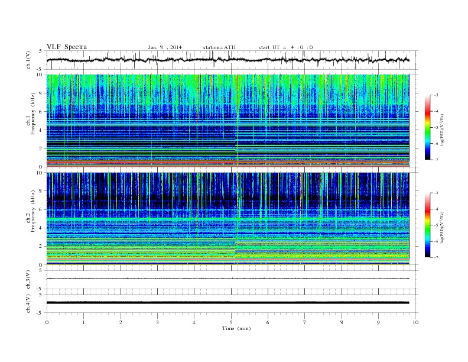Select the "station=ATH" header text

[219, 47]
